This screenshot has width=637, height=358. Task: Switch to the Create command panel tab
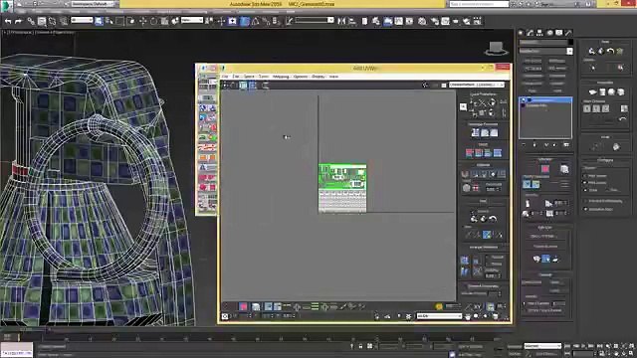[x=522, y=33]
